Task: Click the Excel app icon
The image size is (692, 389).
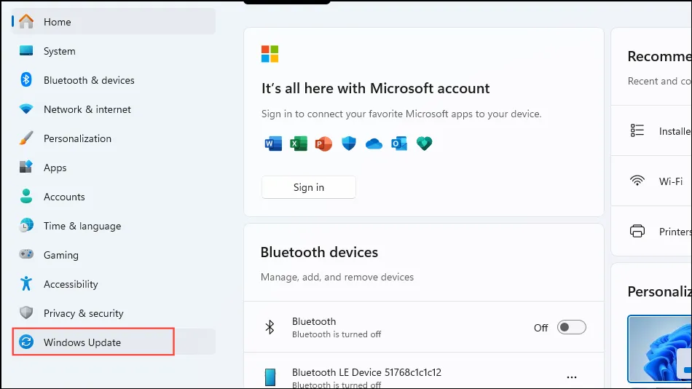Action: [x=299, y=144]
